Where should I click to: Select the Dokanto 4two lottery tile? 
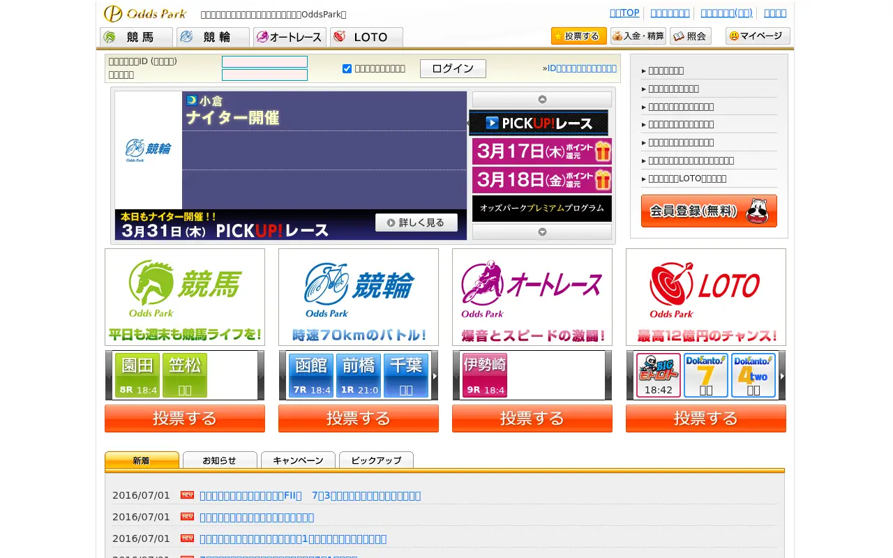coord(753,375)
